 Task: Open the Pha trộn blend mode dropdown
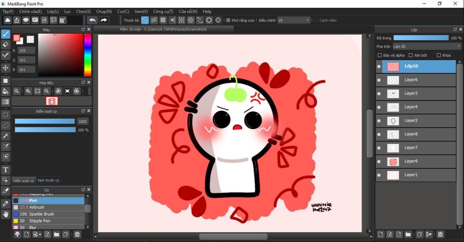(427, 46)
